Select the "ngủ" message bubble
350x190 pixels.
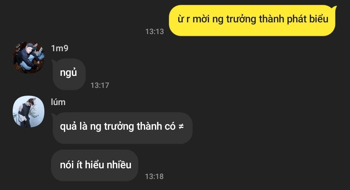[68, 74]
